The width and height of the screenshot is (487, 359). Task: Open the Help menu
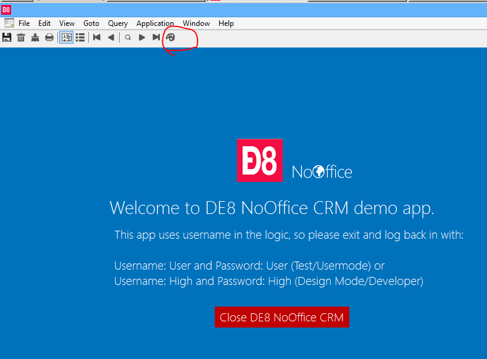pyautogui.click(x=226, y=23)
